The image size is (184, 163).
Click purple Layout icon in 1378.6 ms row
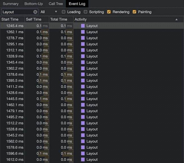click(83, 74)
